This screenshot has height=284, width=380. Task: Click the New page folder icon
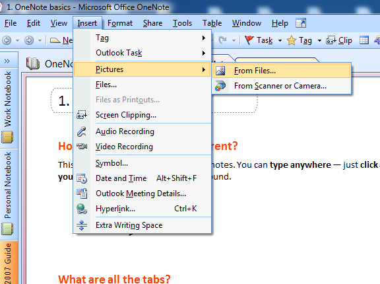[x=55, y=40]
